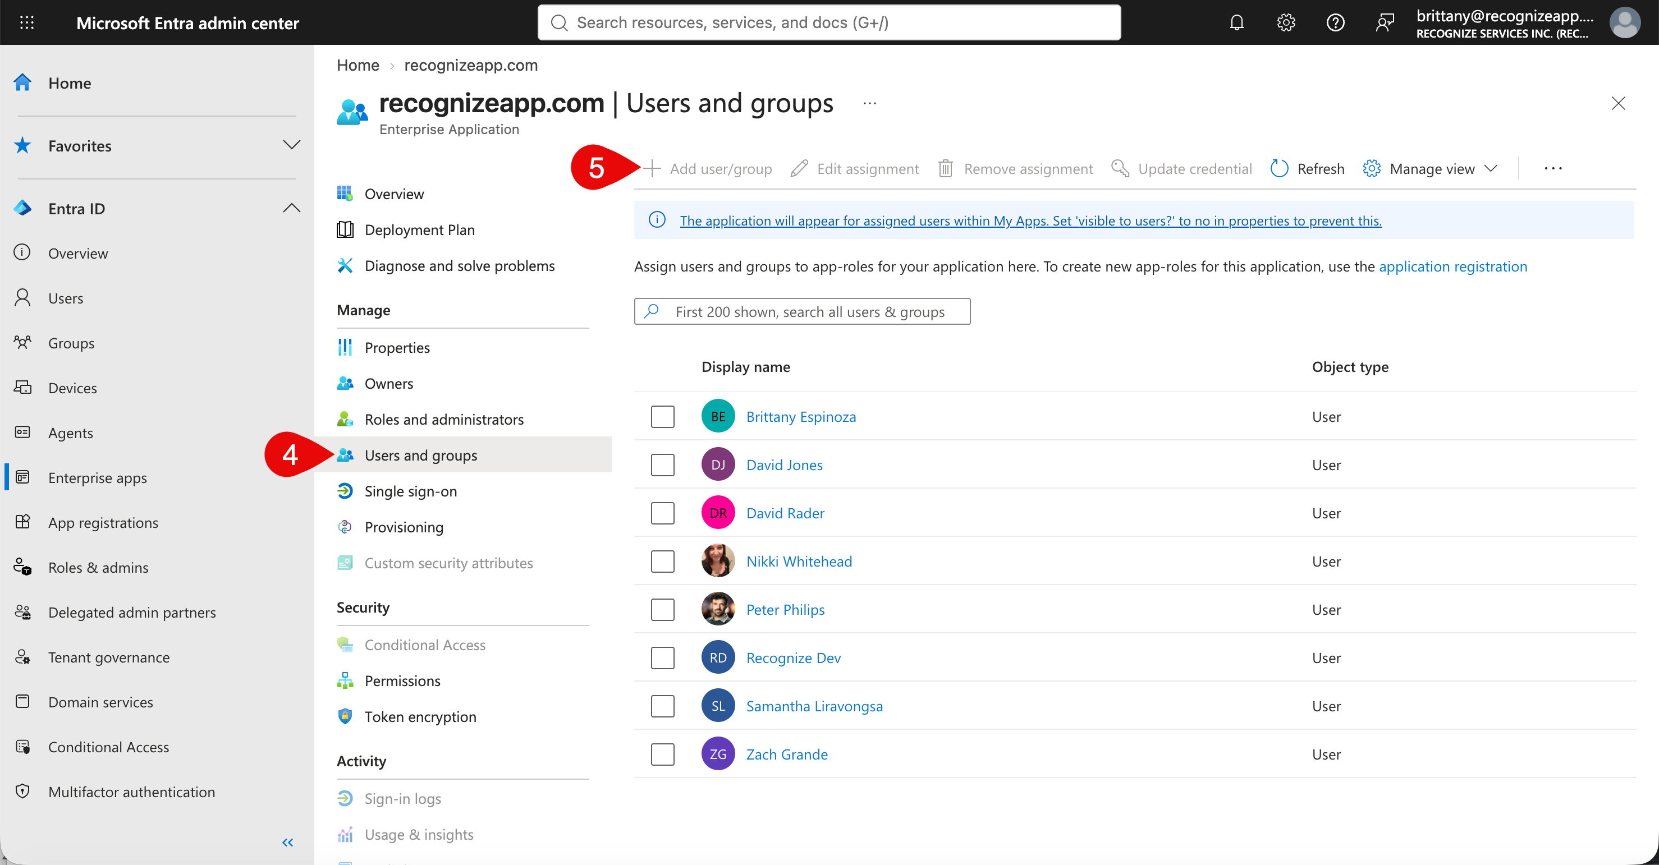Click the application registration link
The image size is (1659, 865).
pyautogui.click(x=1453, y=266)
